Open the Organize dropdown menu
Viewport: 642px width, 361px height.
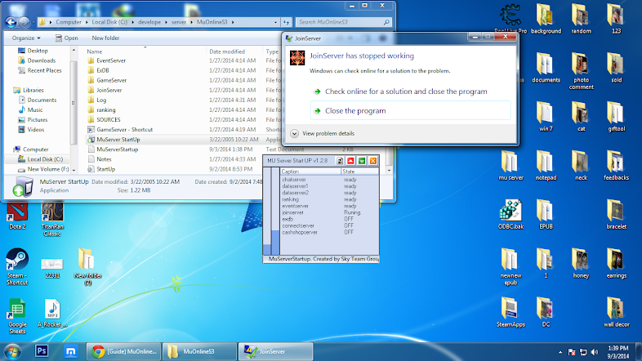click(26, 38)
